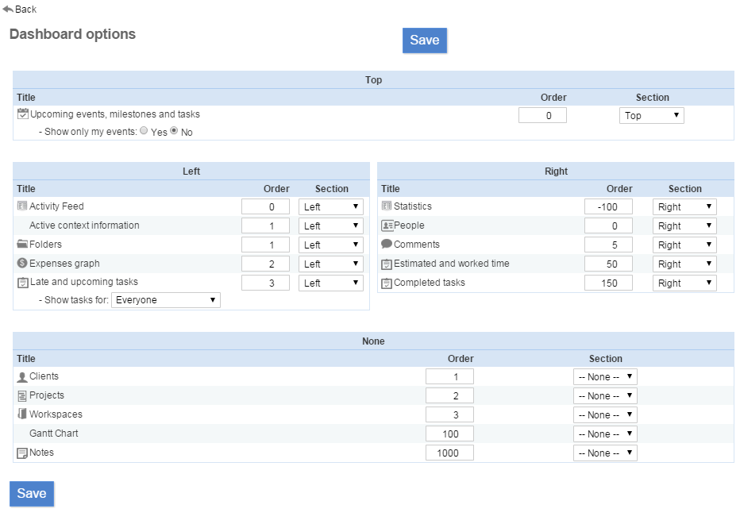Click the Folders icon in Left section
The width and height of the screenshot is (740, 528).
(22, 245)
